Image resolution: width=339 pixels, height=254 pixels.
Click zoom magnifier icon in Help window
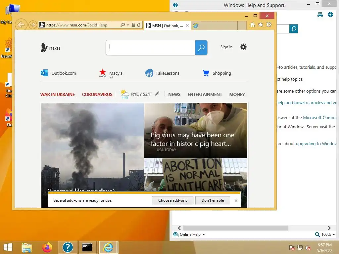pyautogui.click(x=317, y=234)
